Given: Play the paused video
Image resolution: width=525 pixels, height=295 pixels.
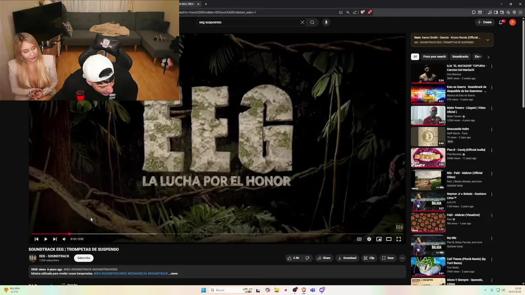Looking at the screenshot, I should (46, 239).
